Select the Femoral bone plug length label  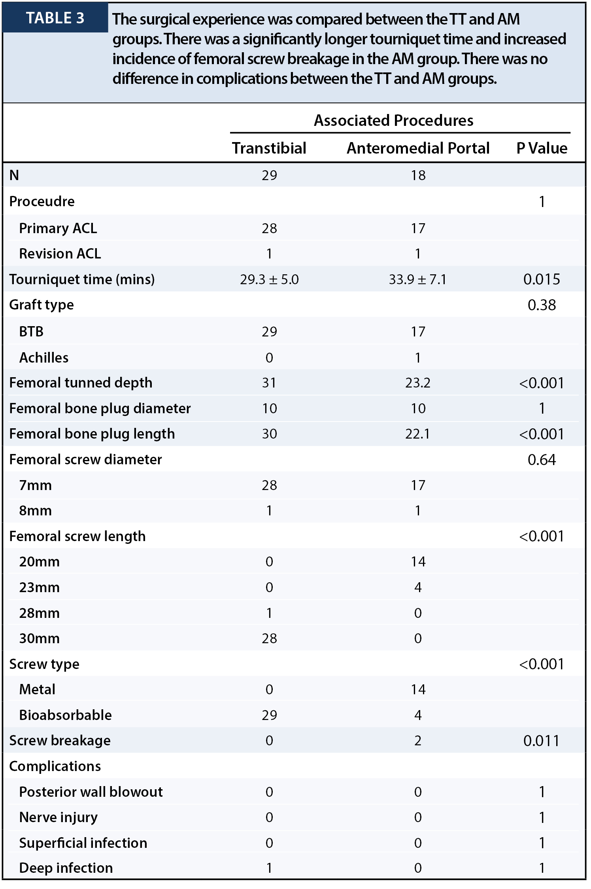92,434
